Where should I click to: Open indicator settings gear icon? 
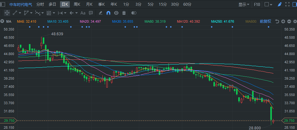(x=295, y=21)
